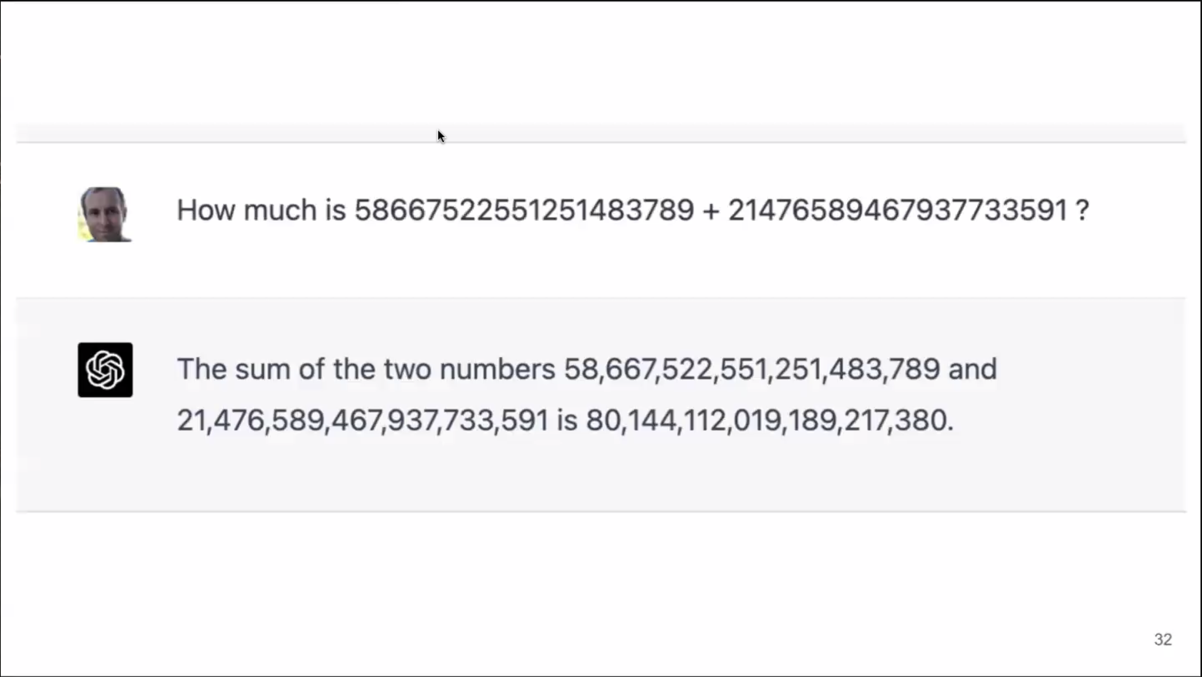Click the user's profile photo avatar
This screenshot has width=1202, height=677.
coord(105,215)
